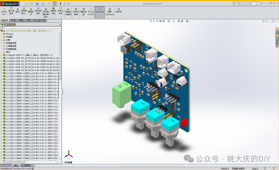Click the search magnifier in help box

click(x=257, y=4)
